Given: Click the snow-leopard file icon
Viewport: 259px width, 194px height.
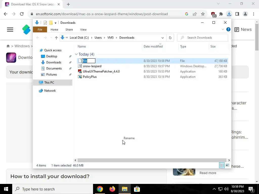Looking at the screenshot, I should [x=80, y=66].
